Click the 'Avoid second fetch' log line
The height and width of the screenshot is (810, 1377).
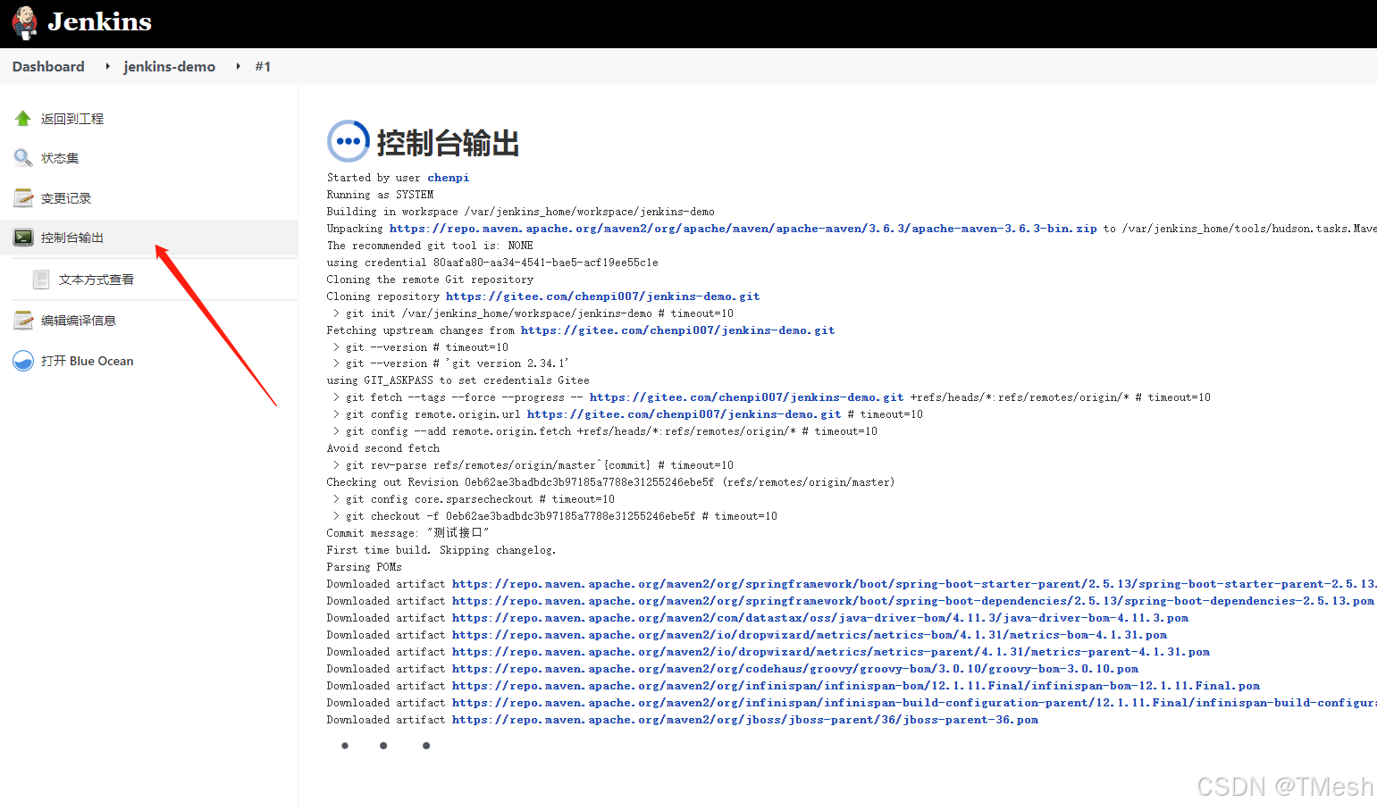[383, 448]
